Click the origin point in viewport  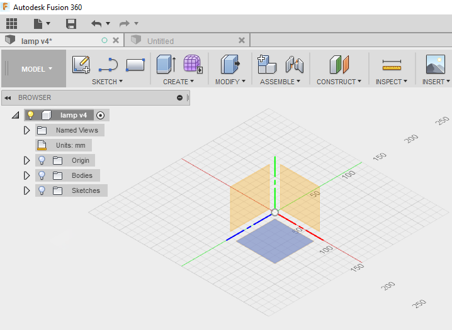pyautogui.click(x=275, y=212)
